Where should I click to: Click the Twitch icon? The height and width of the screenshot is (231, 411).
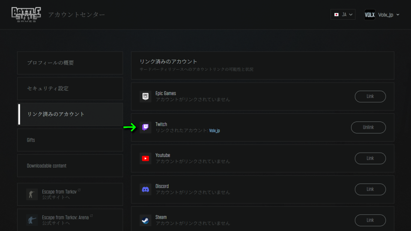click(145, 127)
